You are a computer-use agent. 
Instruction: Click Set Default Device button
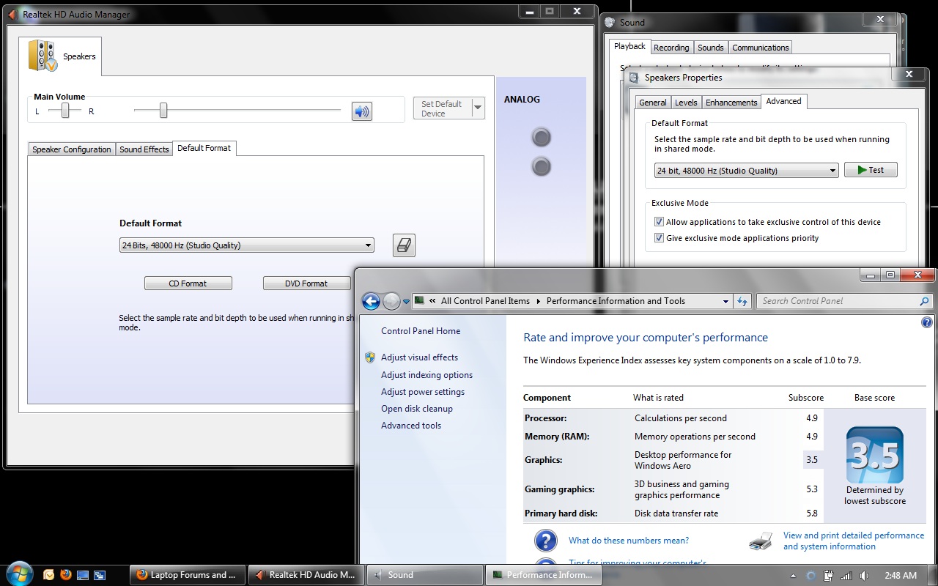click(442, 108)
